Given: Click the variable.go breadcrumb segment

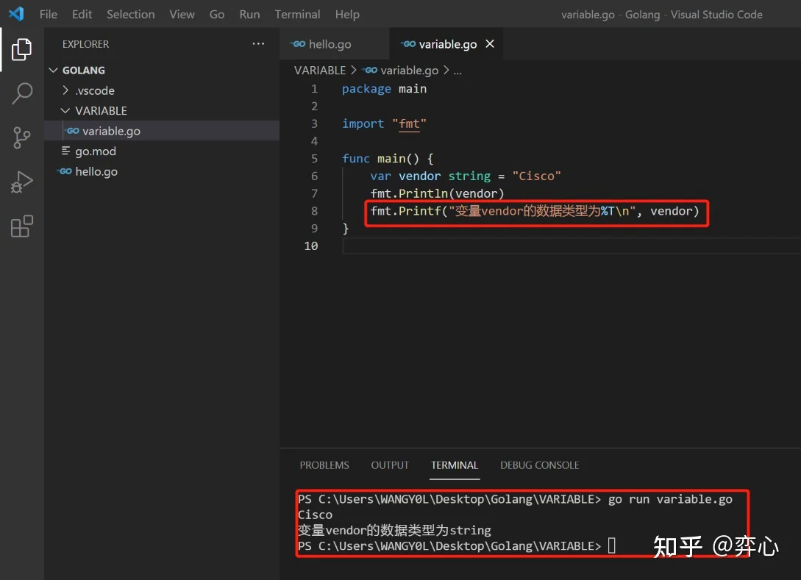Looking at the screenshot, I should (409, 71).
